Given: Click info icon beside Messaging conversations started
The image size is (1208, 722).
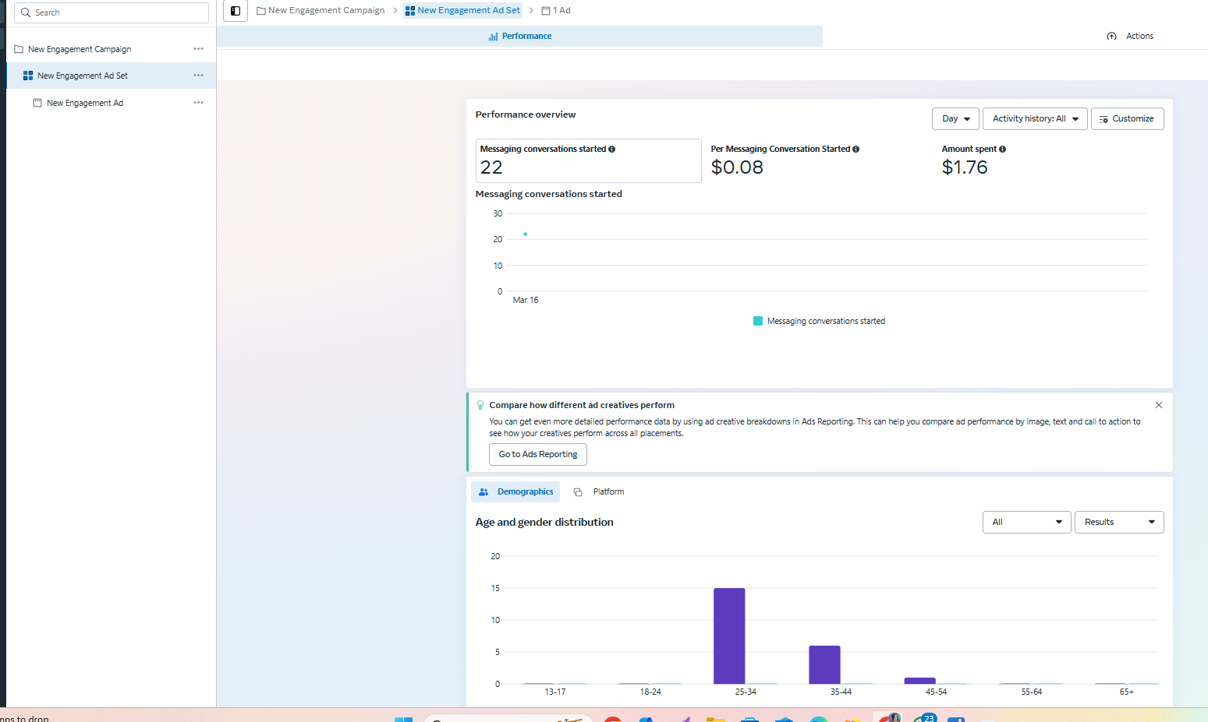Looking at the screenshot, I should [x=611, y=149].
